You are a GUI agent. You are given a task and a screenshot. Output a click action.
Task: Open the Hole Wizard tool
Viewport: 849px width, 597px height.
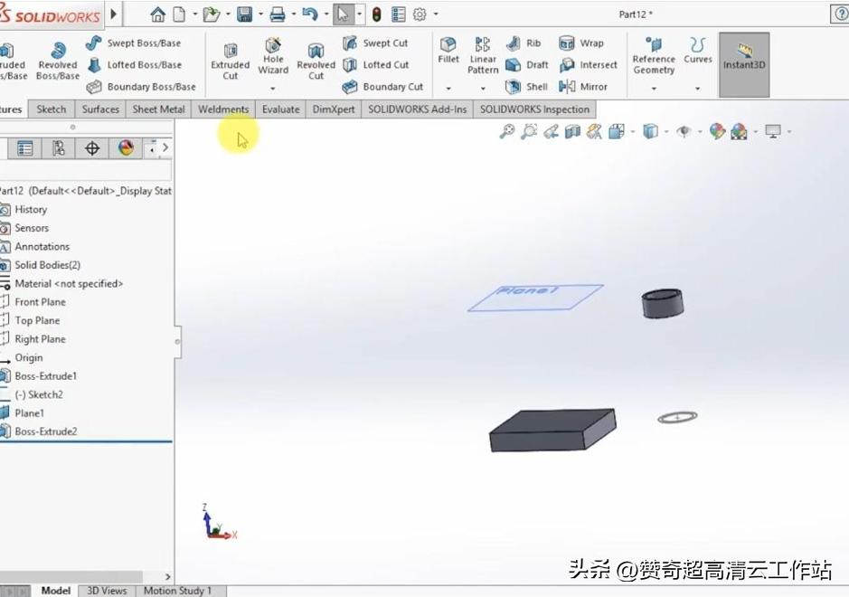(x=272, y=57)
